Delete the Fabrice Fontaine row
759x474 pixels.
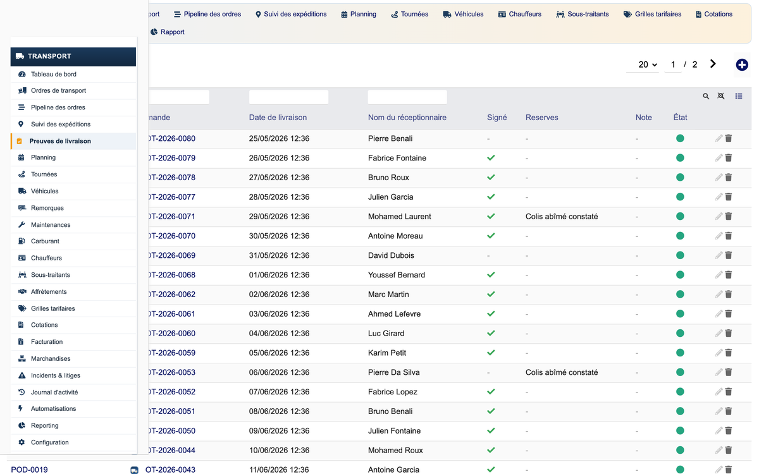point(729,158)
